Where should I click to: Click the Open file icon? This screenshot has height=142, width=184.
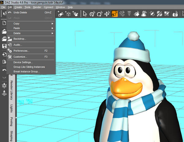coord(4,31)
